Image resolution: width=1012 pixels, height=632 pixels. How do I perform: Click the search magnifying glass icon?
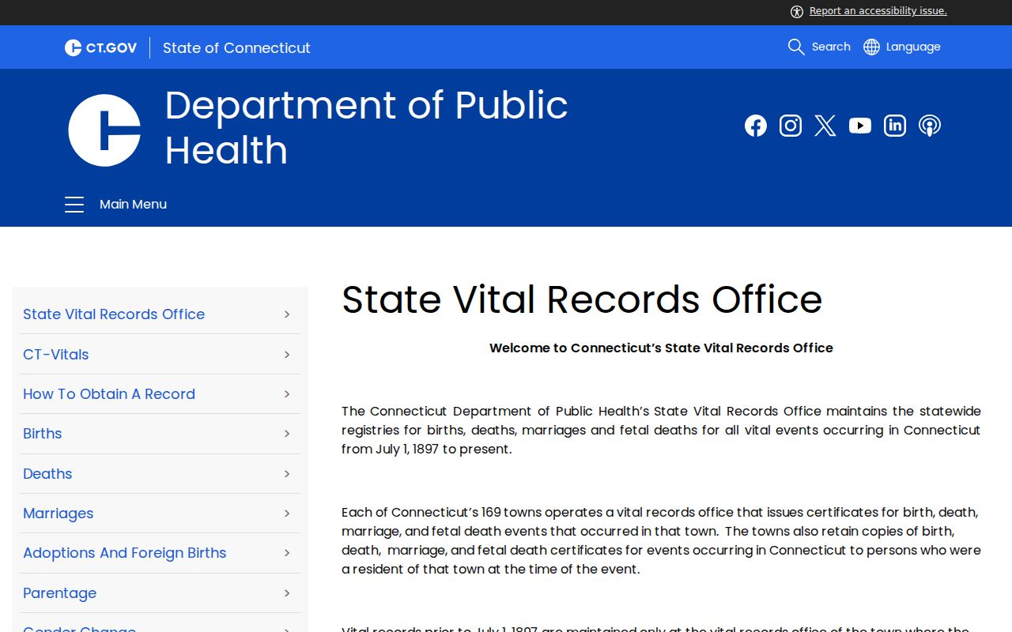(x=796, y=47)
